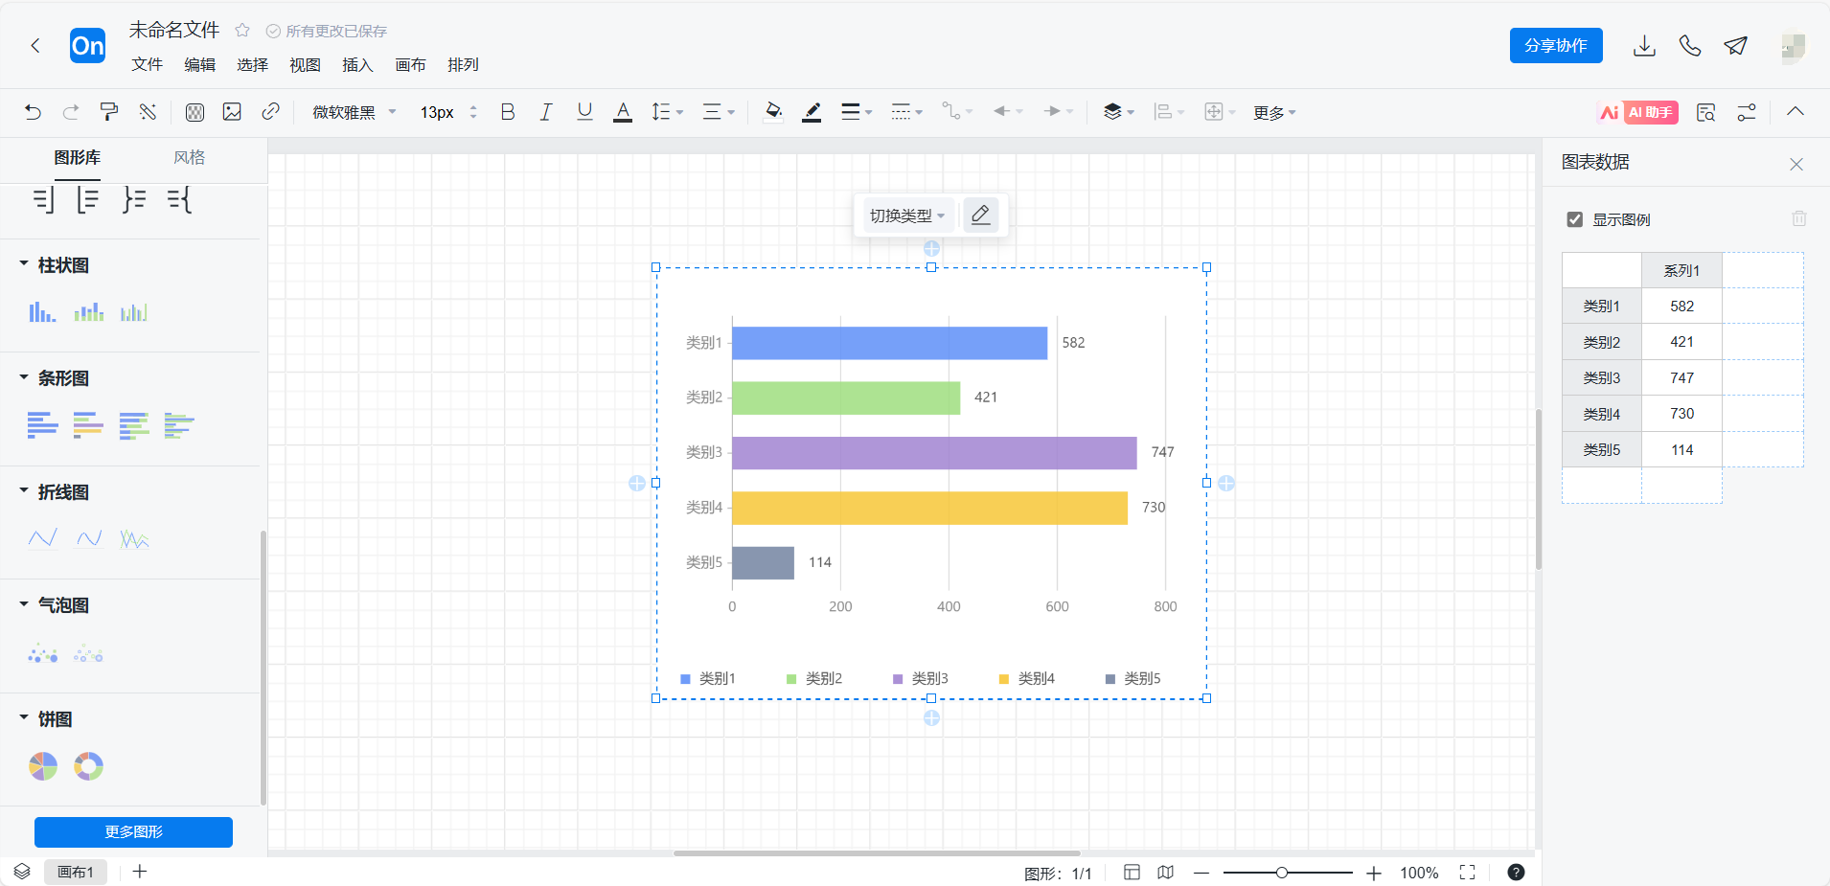Open the 切换类型 dropdown
The width and height of the screenshot is (1830, 886).
[x=906, y=216]
